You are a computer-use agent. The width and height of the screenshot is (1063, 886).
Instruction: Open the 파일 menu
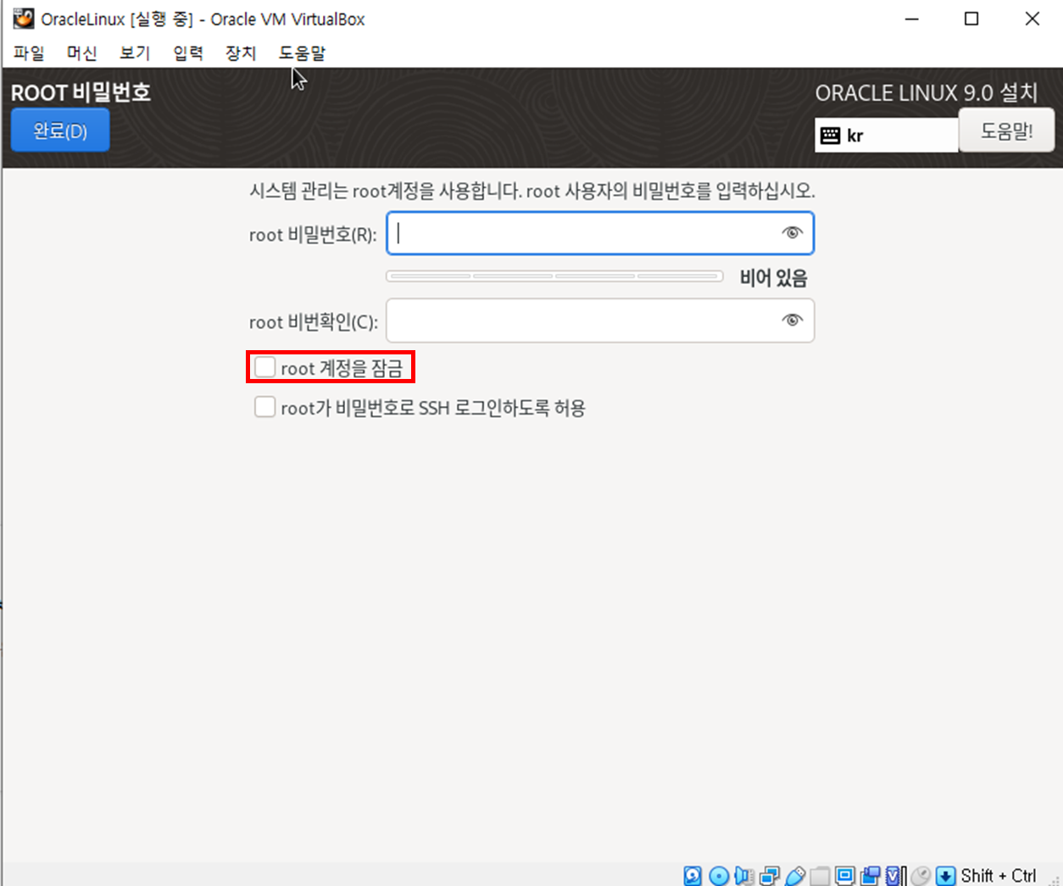point(29,53)
